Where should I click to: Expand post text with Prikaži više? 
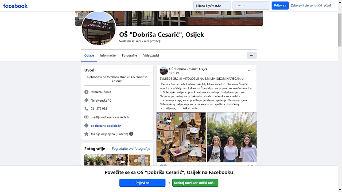pyautogui.click(x=190, y=108)
